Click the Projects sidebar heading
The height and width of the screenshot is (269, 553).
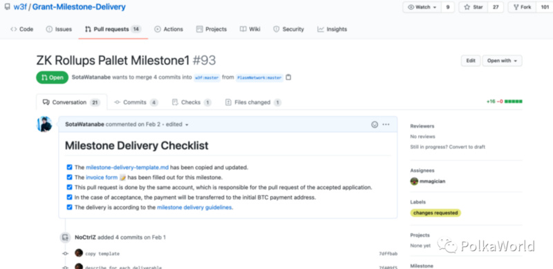(x=420, y=235)
